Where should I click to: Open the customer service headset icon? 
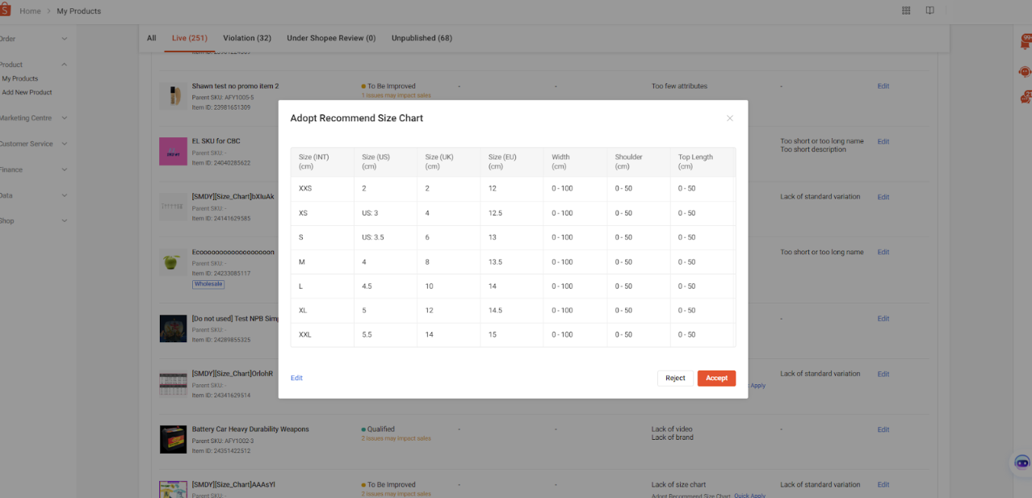1024,71
